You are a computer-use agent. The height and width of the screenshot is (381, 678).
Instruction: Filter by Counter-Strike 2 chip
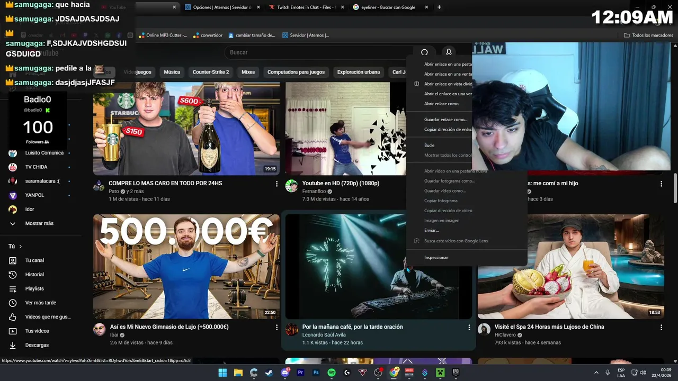pos(211,72)
